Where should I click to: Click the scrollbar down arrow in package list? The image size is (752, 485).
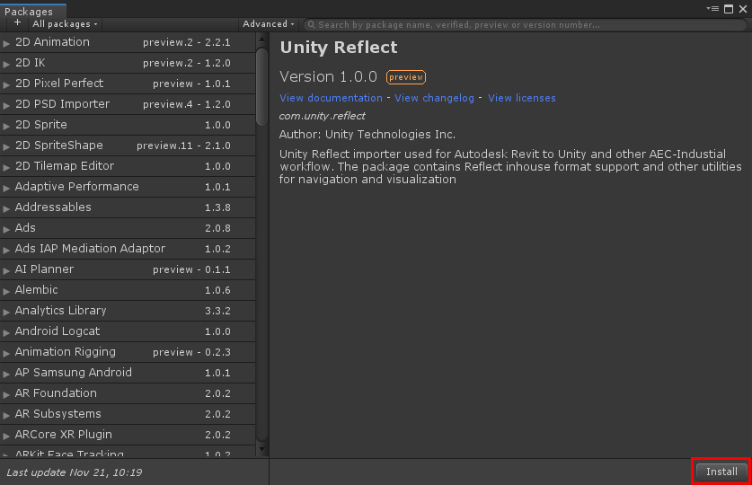[262, 449]
